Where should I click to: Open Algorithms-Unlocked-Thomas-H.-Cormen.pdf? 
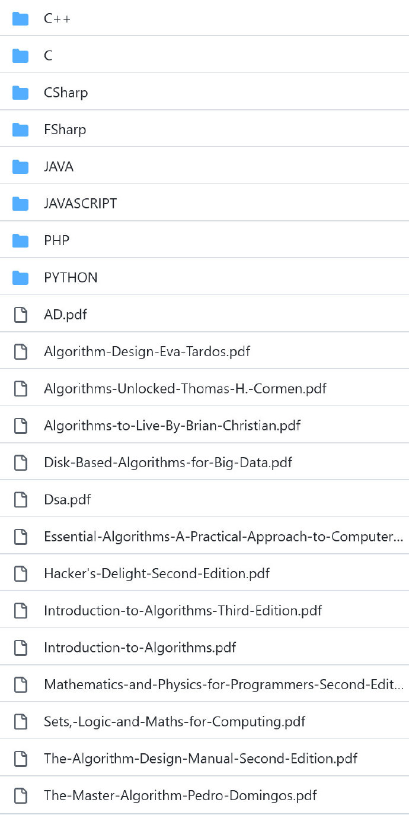pyautogui.click(x=185, y=389)
